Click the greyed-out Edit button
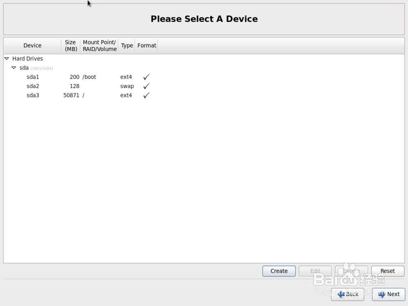The height and width of the screenshot is (306, 408). point(315,271)
